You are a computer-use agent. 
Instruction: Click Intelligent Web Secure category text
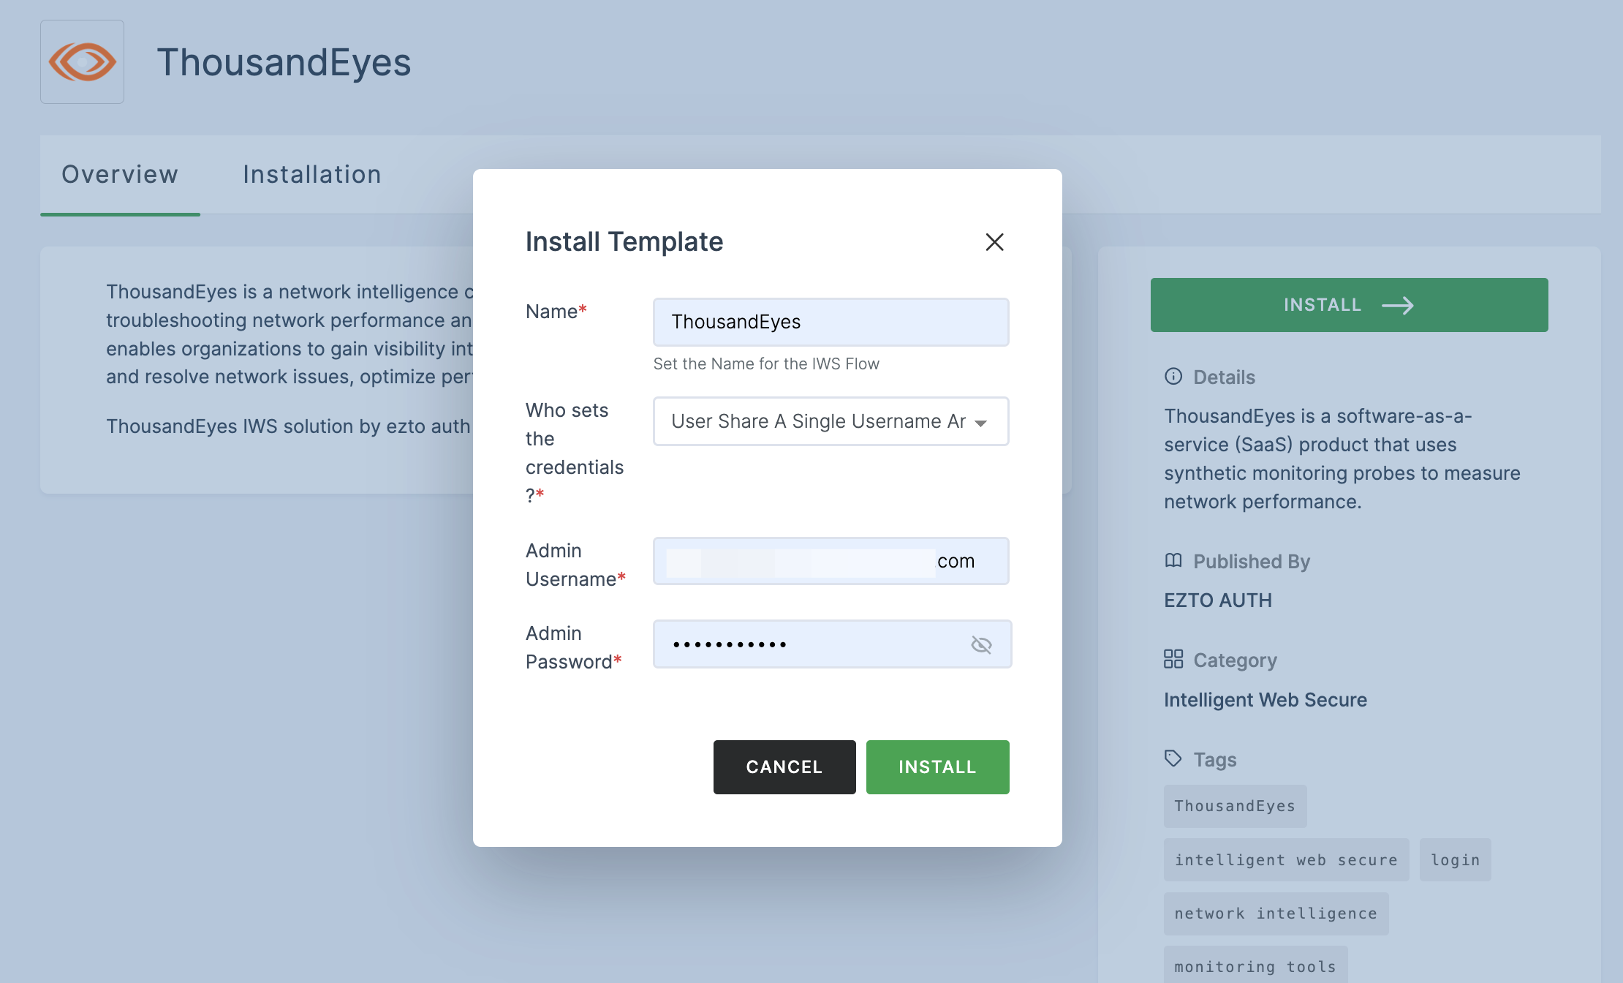click(x=1266, y=700)
